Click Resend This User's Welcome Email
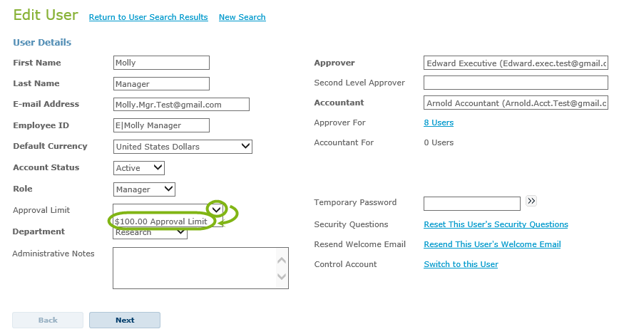 click(492, 244)
